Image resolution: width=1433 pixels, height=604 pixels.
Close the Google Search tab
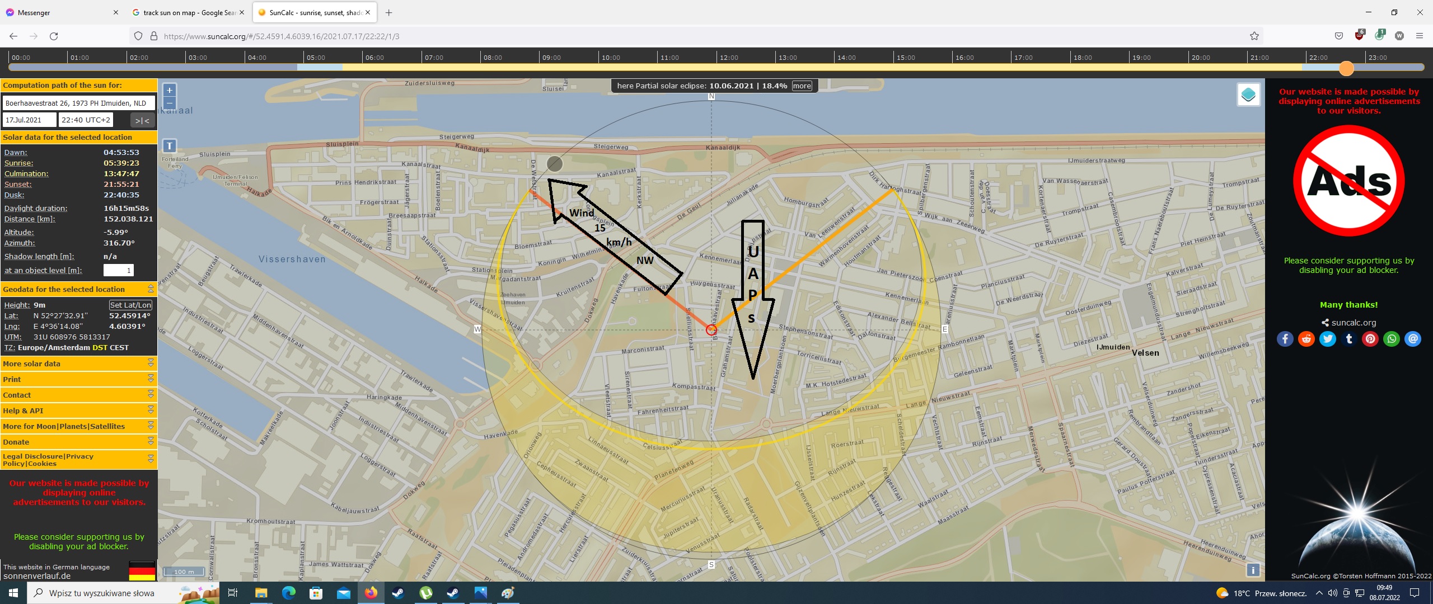click(x=242, y=12)
